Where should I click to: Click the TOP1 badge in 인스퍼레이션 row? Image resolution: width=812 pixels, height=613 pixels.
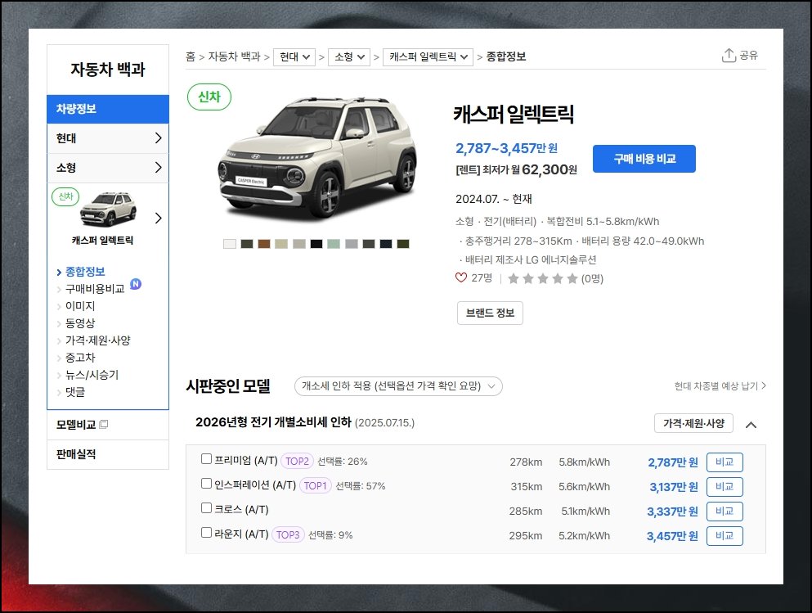point(315,486)
